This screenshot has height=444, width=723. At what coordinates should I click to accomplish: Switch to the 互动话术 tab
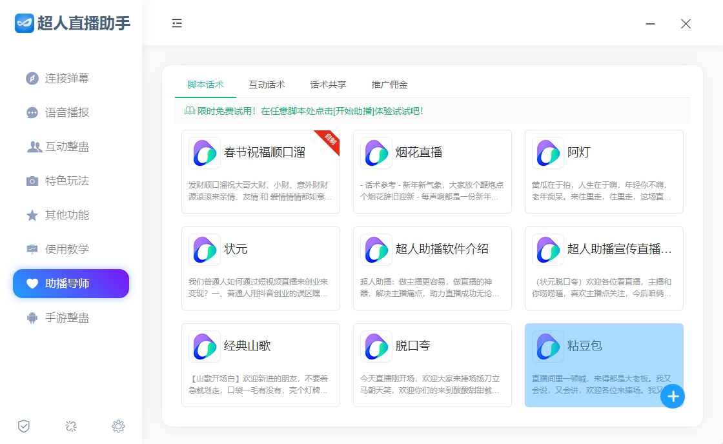(267, 85)
